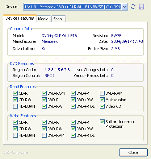Toggle DVD+R DL checkbox under Read Features

pos(73,106)
